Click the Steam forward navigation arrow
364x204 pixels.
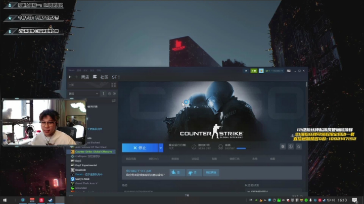(76, 77)
